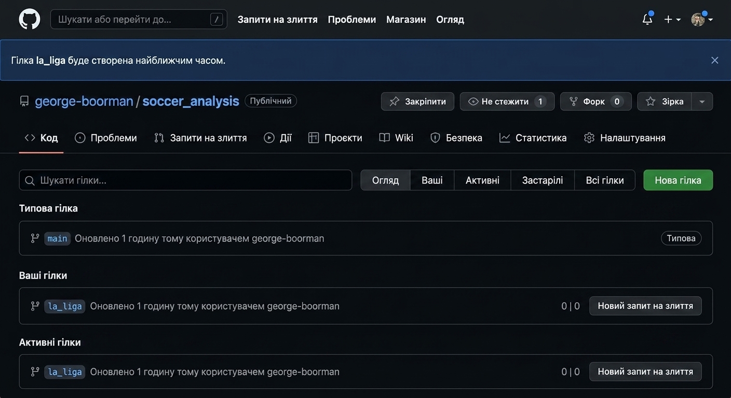Create merge request under Активні гілки
The height and width of the screenshot is (398, 731).
pyautogui.click(x=645, y=372)
